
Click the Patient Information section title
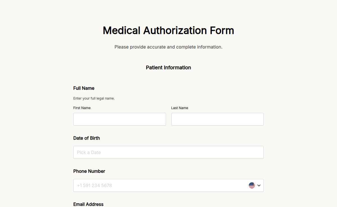[x=168, y=67]
